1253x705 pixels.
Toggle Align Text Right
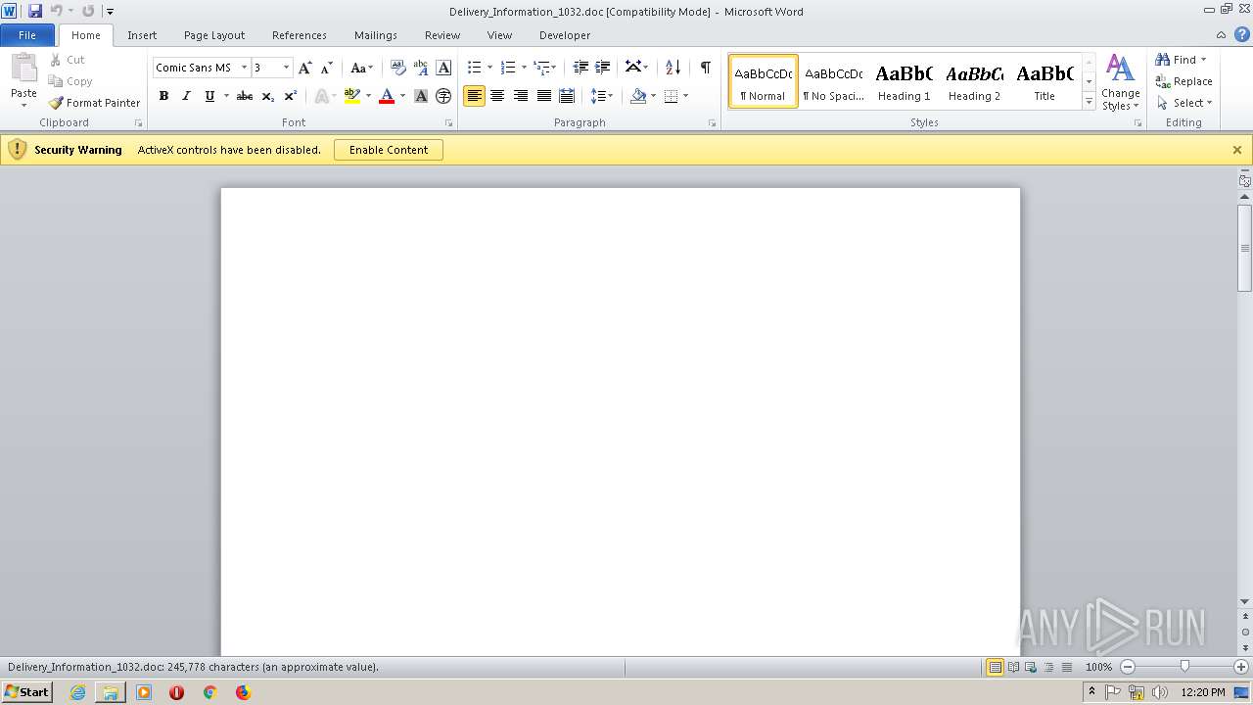pyautogui.click(x=521, y=96)
